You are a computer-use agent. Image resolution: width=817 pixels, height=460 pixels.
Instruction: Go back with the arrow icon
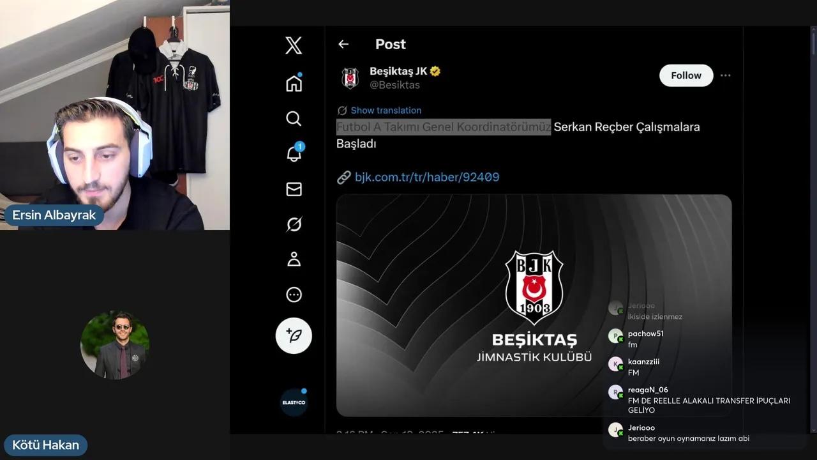click(343, 44)
